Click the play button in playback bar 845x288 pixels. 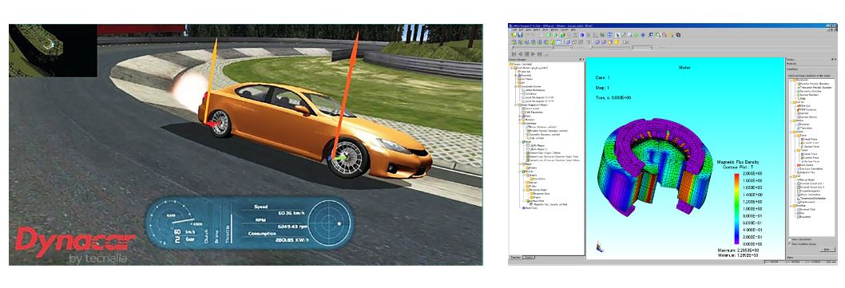533,54
